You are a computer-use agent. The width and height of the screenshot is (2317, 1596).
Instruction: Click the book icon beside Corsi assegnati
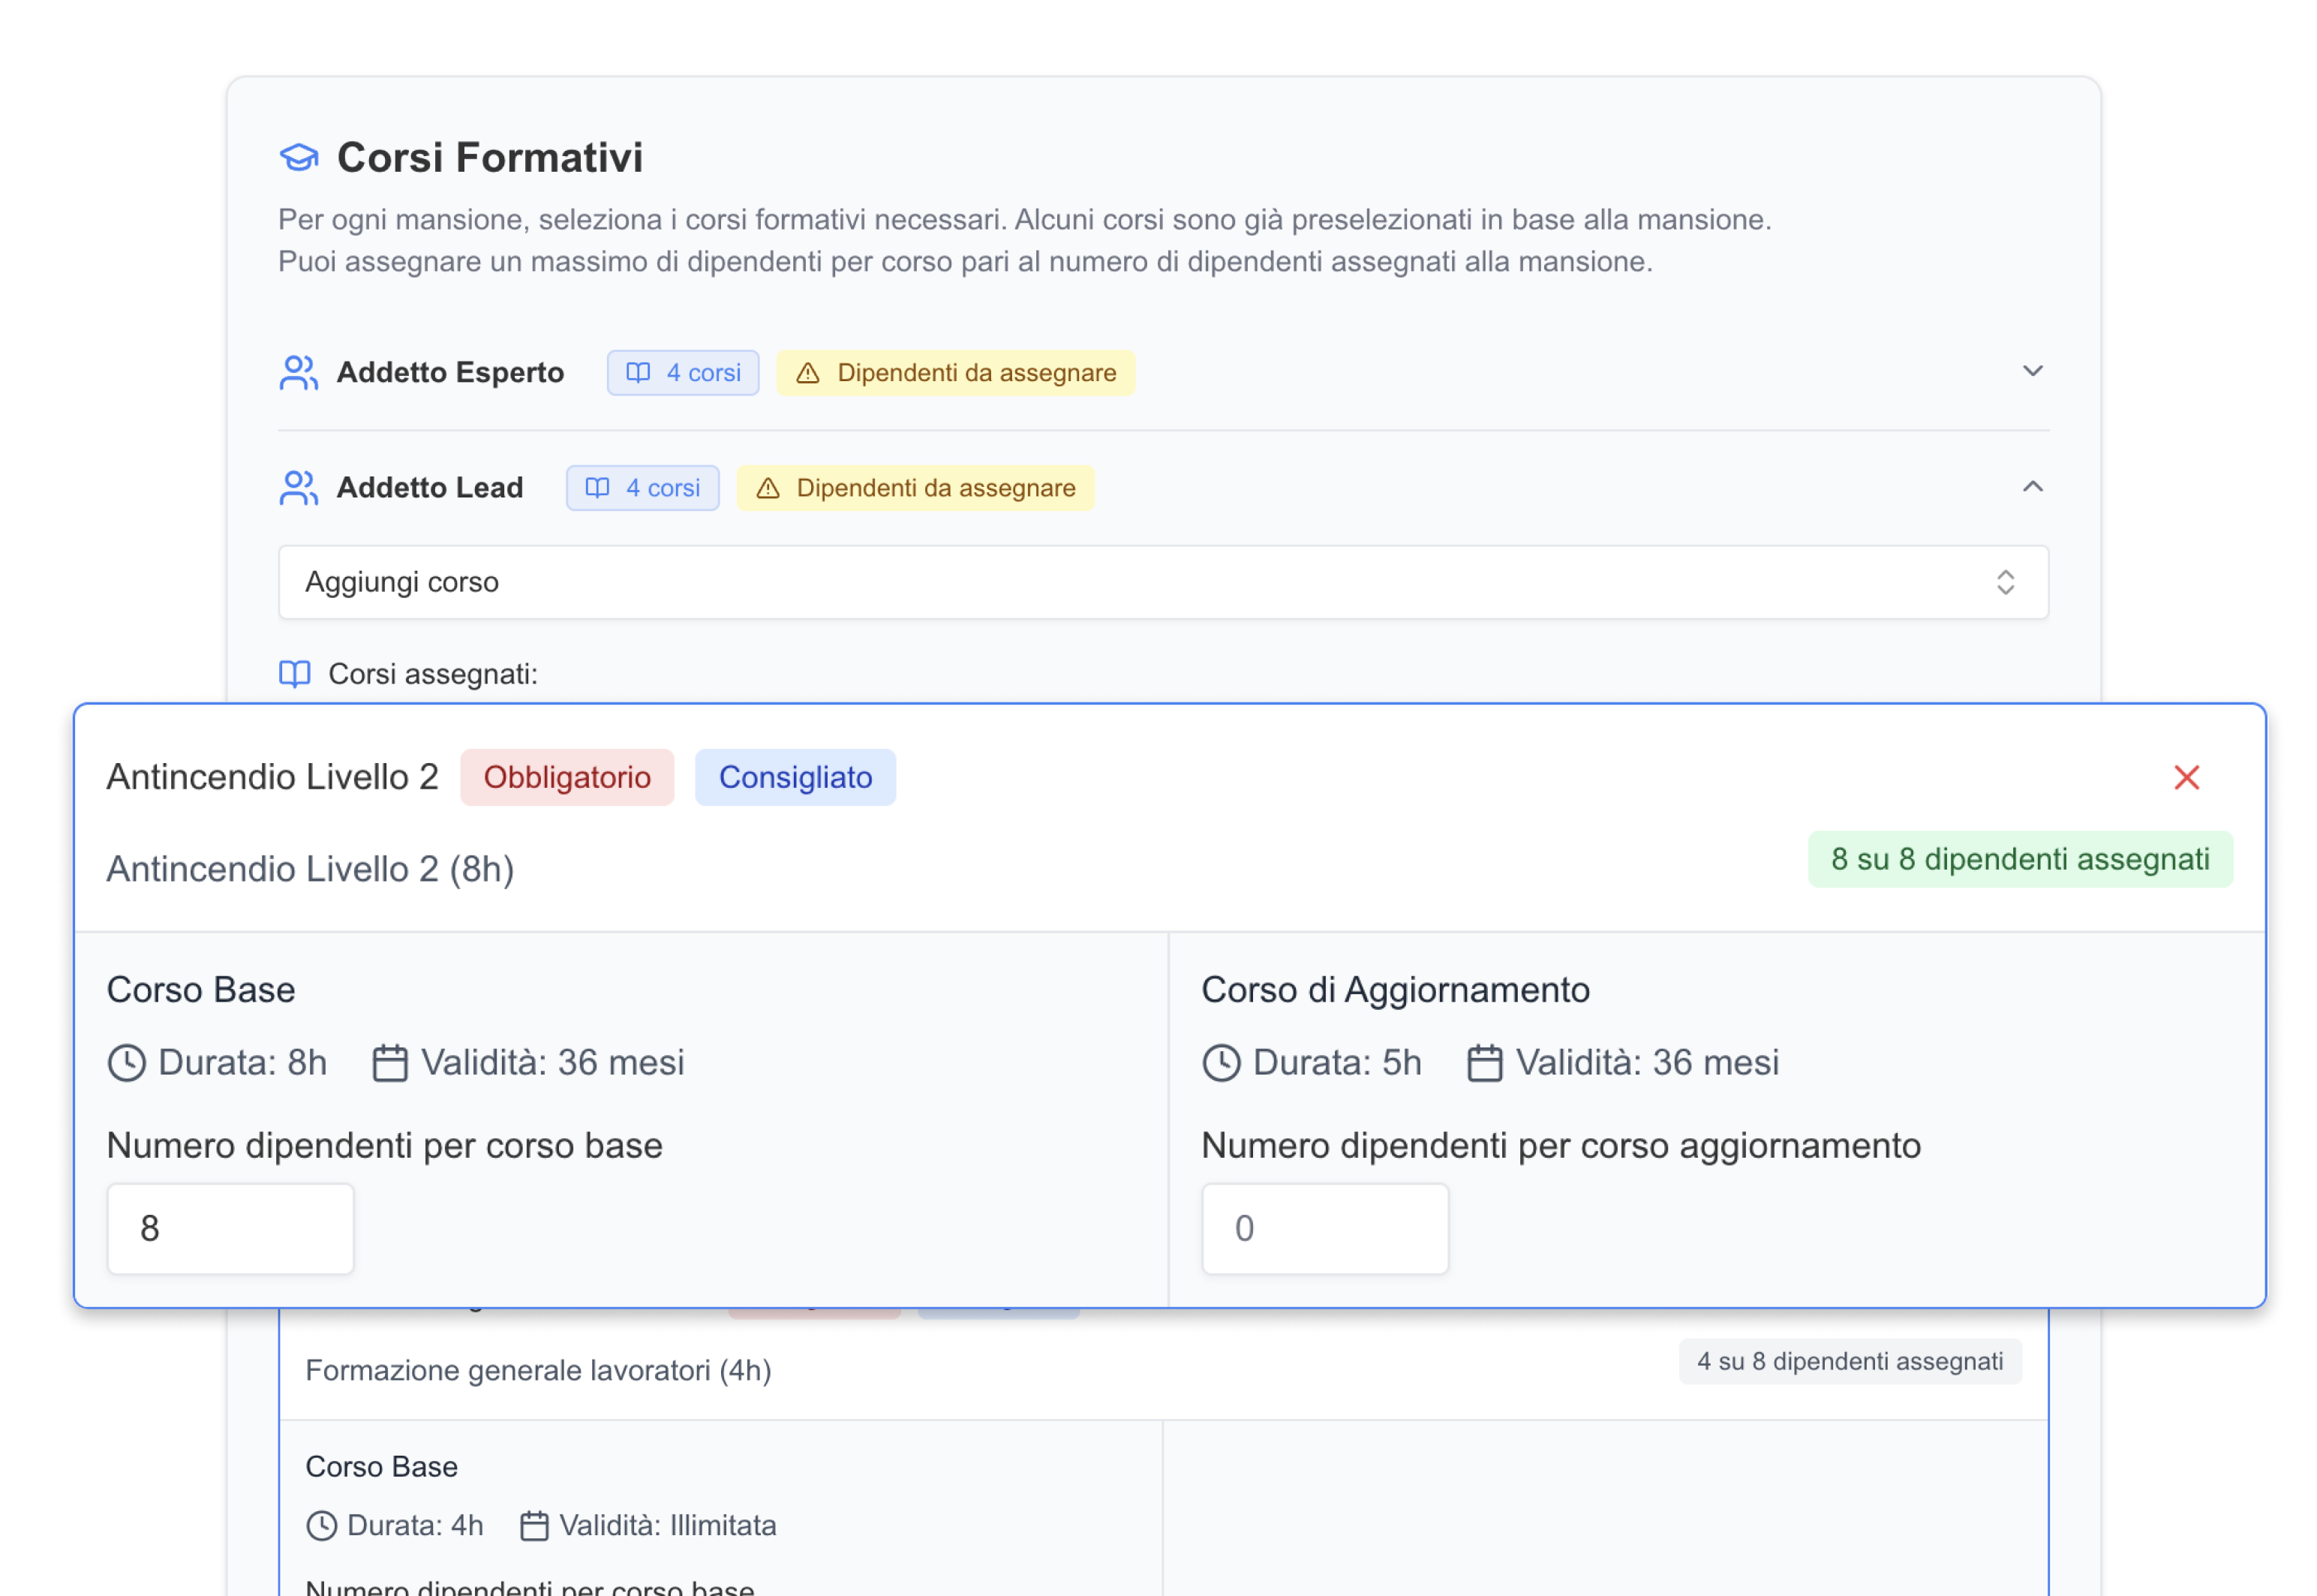pos(295,674)
